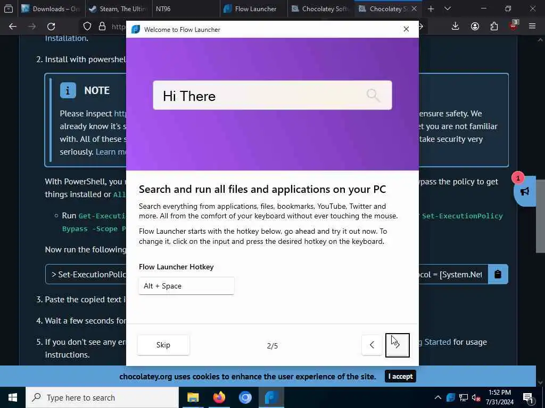Click the blue info icon beside NOTE

point(68,90)
